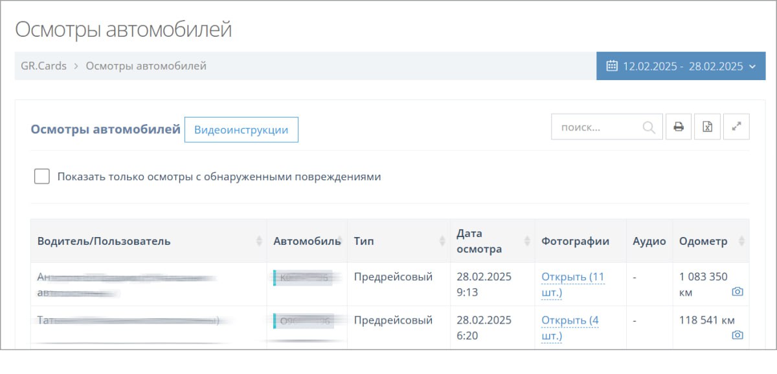Open the Видеоинструкции button
The image size is (777, 374).
click(x=242, y=129)
